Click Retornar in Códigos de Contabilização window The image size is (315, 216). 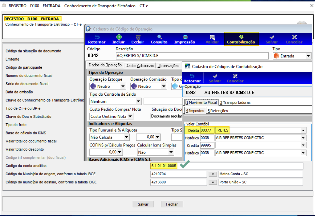coord(192,78)
